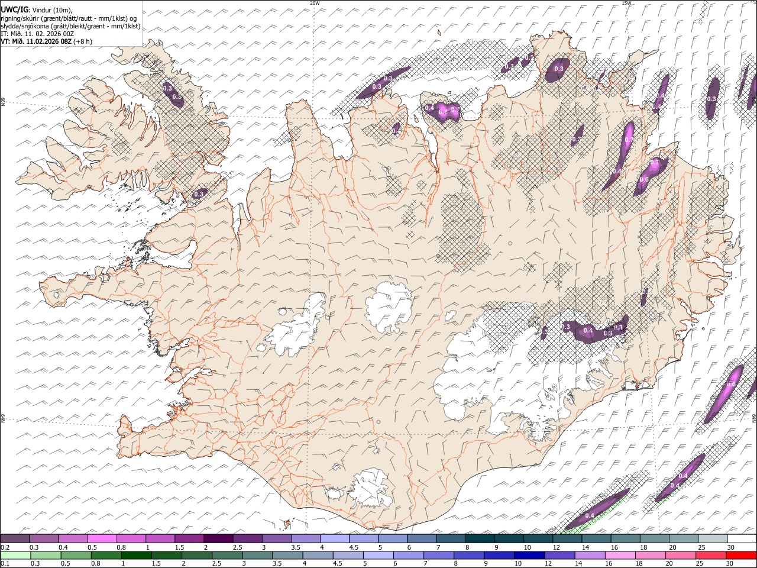
Task: Pick top-row legend swatch between 0.2 and 0.3
Action: 15,539
